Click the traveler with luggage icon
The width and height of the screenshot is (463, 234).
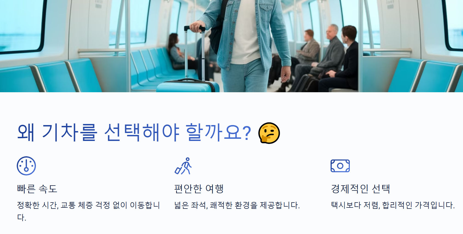point(183,166)
